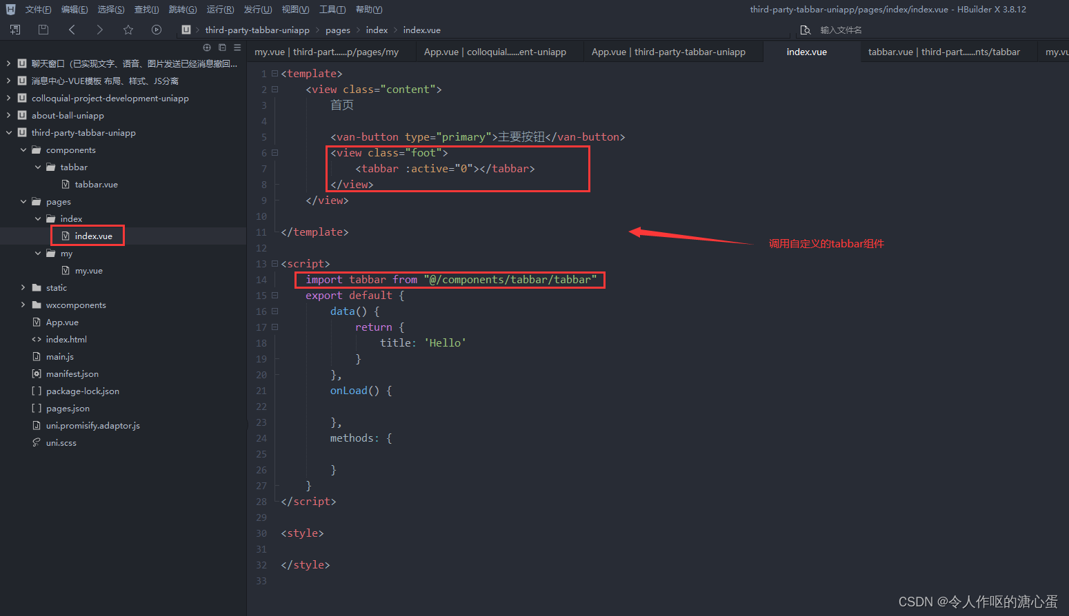Click index folder in breadcrumb
This screenshot has width=1069, height=616.
click(x=377, y=30)
